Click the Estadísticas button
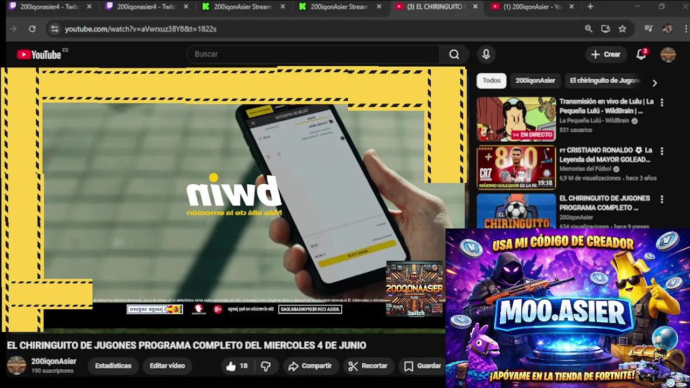Viewport: 690px width, 388px height. coord(113,366)
